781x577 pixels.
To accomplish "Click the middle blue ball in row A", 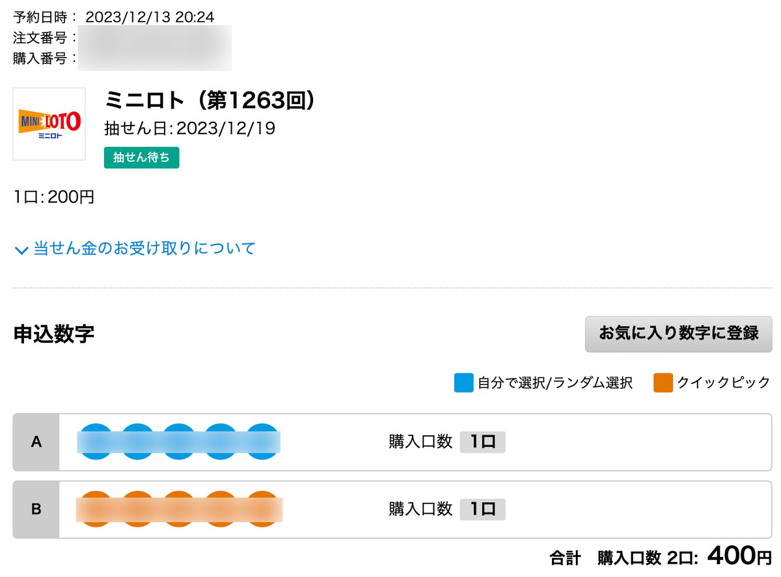I will tap(180, 442).
